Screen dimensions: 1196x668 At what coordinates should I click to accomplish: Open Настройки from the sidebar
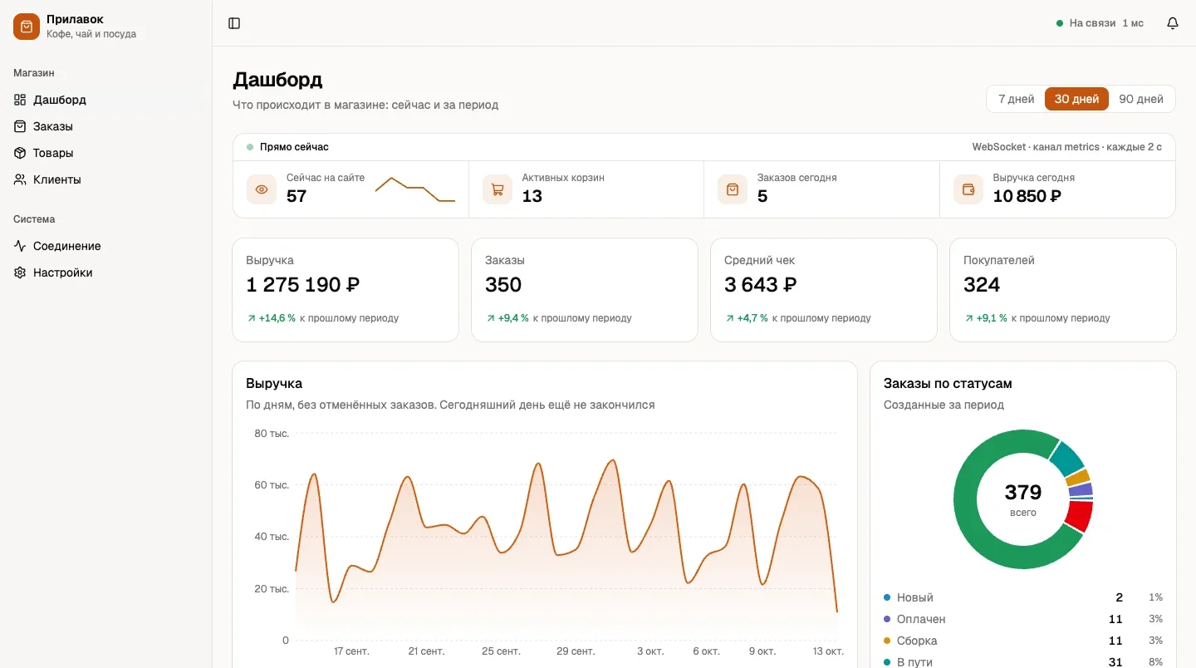[105, 273]
